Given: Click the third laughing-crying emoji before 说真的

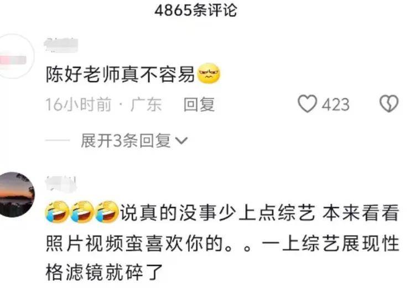Looking at the screenshot, I should pos(107,211).
